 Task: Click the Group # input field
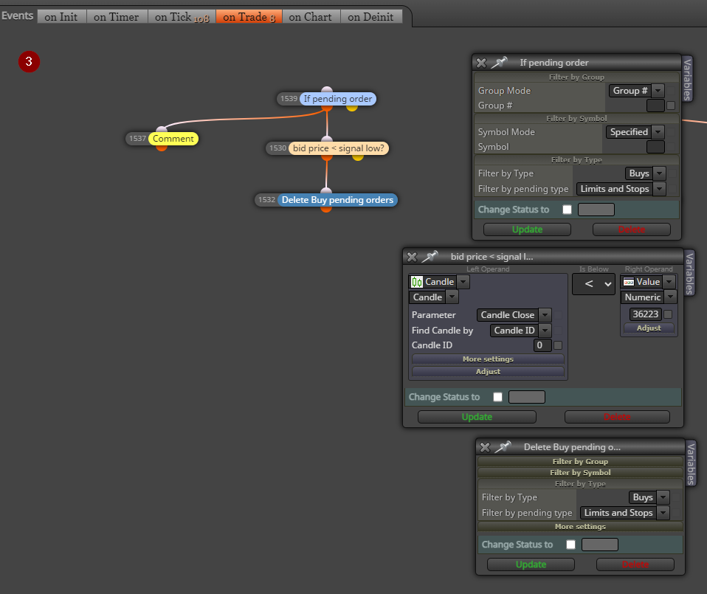click(x=655, y=106)
